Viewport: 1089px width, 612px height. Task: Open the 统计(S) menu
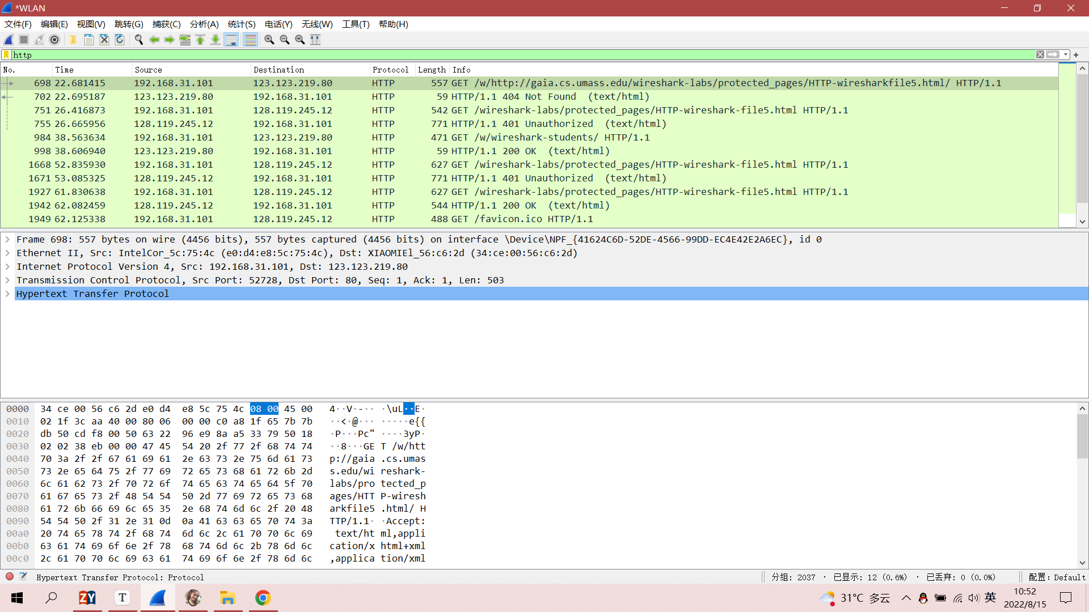[242, 24]
